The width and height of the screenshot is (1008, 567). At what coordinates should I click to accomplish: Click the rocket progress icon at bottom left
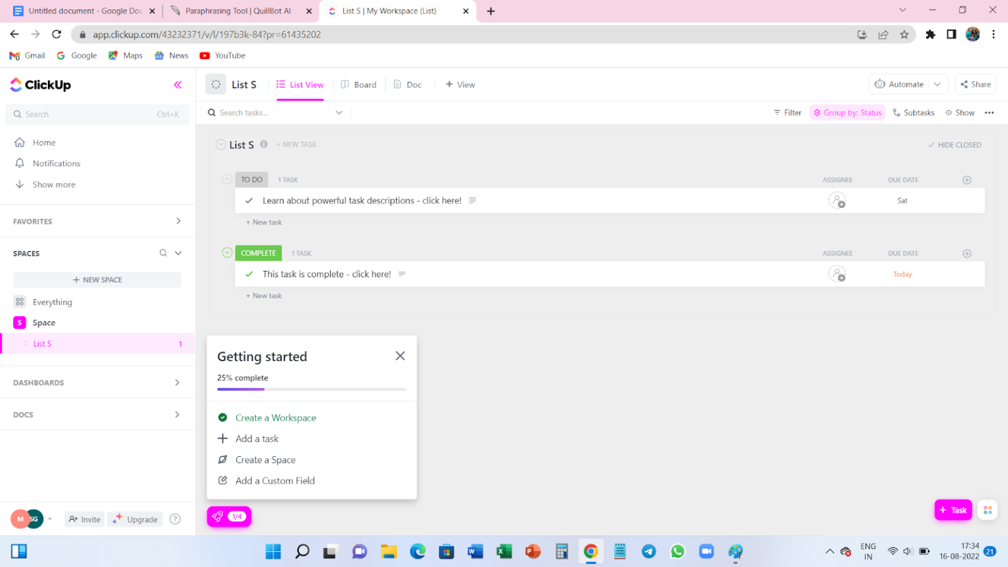(x=217, y=516)
